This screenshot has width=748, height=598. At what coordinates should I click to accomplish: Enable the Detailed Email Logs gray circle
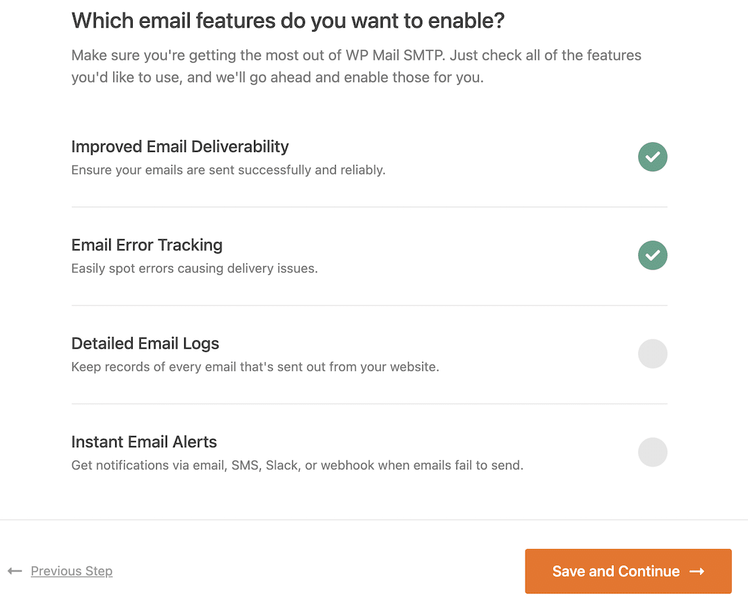[653, 354]
